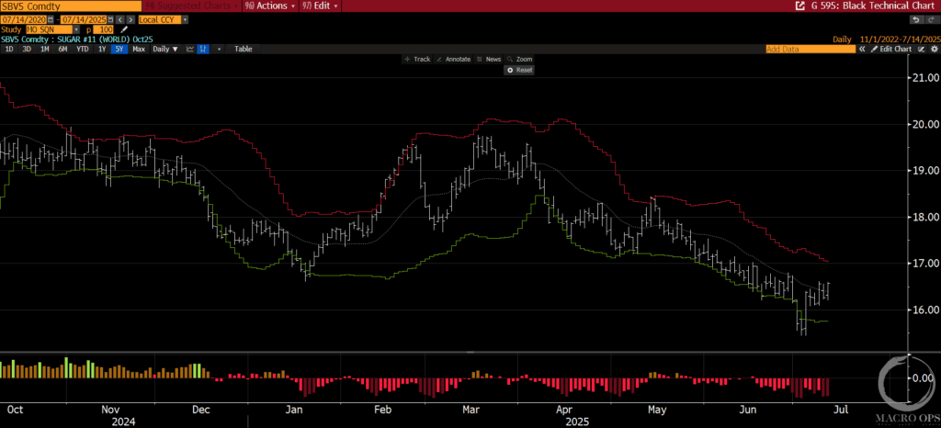Enable the Track crosshair tool

(x=418, y=60)
